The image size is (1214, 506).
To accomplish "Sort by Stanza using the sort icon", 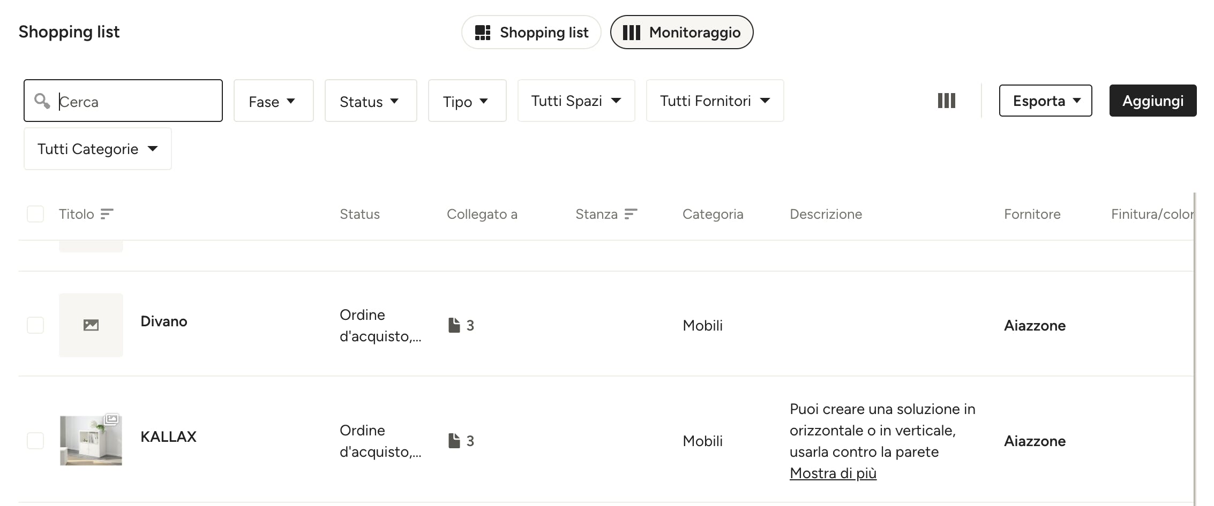I will tap(631, 214).
